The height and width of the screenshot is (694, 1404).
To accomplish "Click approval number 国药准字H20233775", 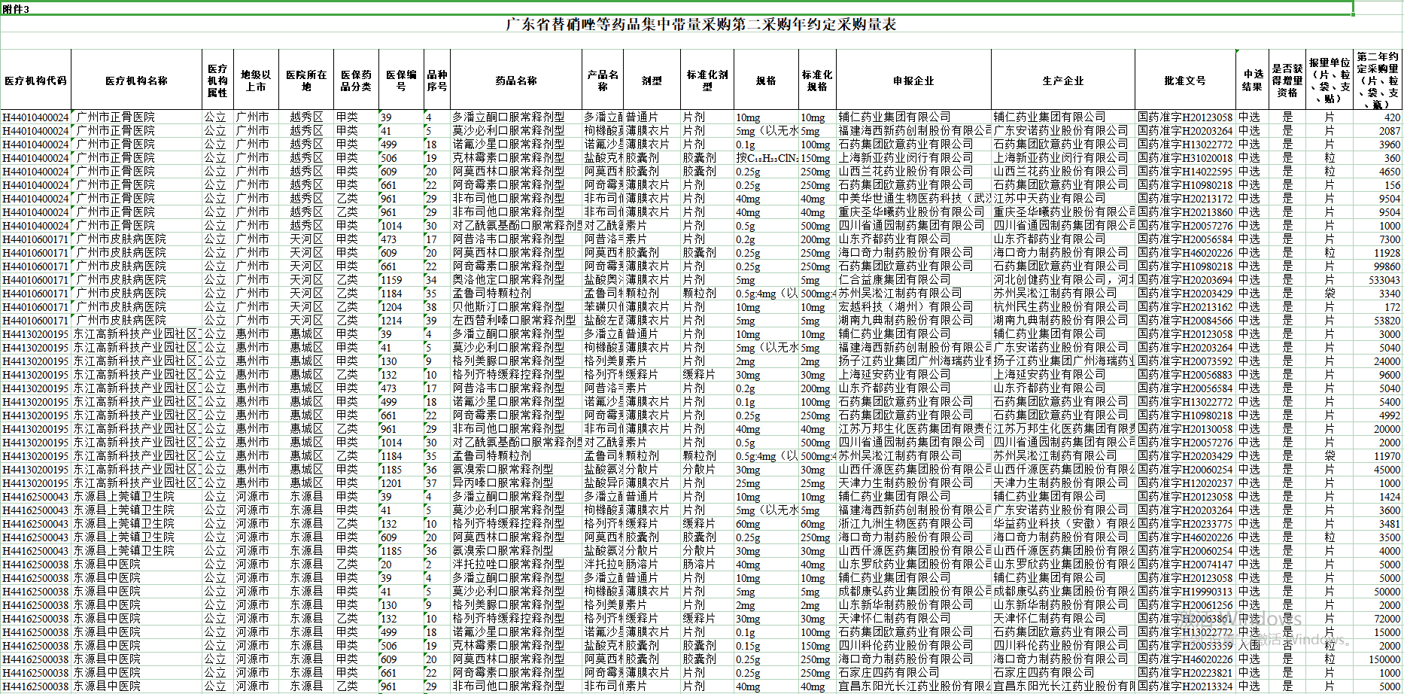I will [x=1185, y=524].
